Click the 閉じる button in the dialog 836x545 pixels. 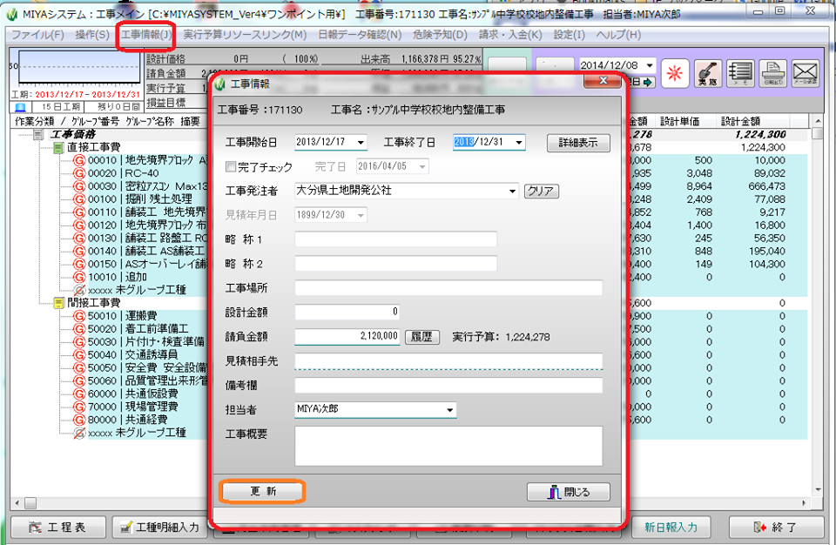pyautogui.click(x=569, y=492)
